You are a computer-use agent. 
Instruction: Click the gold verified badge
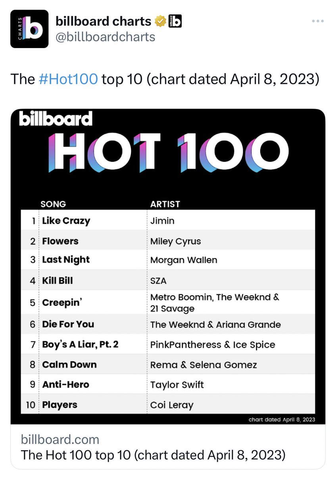coord(160,21)
